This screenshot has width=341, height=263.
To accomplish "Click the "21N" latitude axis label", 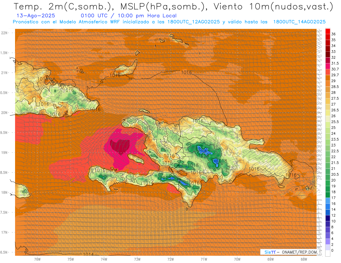I will pyautogui.click(x=5, y=73).
